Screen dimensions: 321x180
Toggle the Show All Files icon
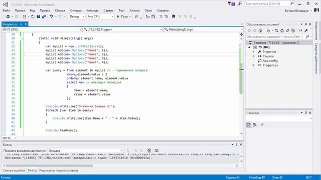[293, 30]
